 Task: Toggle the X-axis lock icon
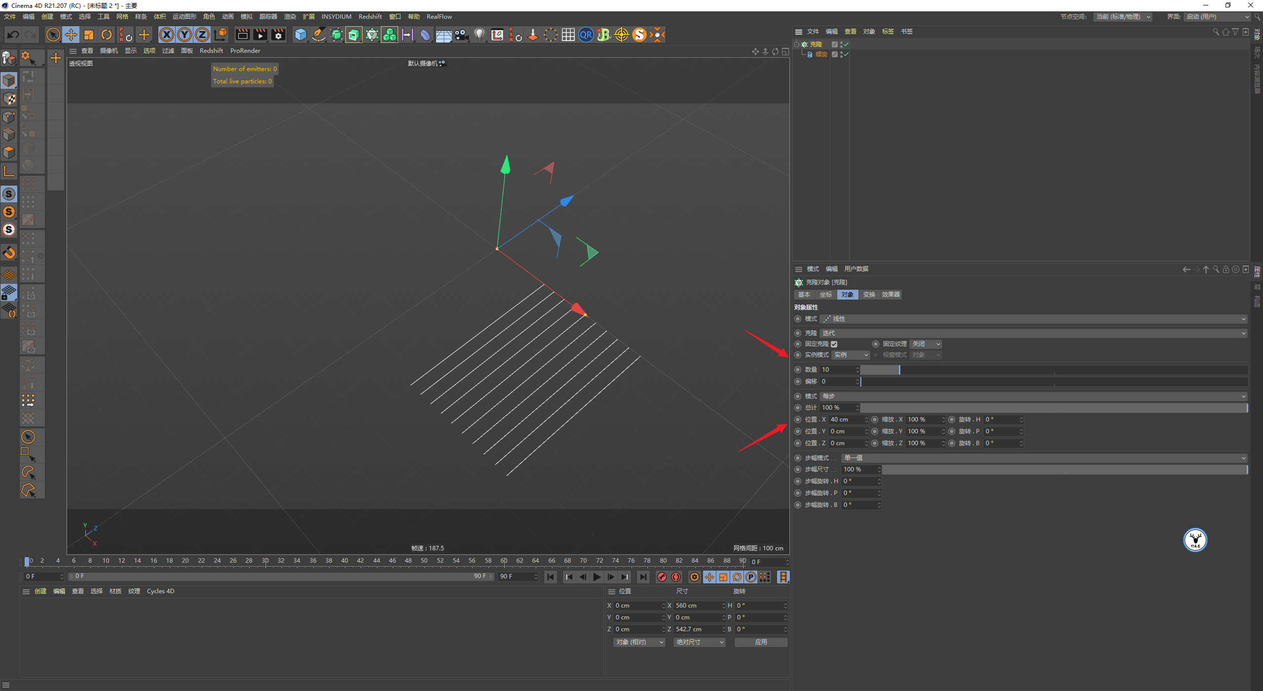(x=167, y=35)
